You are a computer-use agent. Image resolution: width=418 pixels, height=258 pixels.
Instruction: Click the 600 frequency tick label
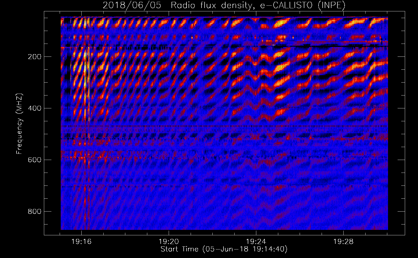35,160
